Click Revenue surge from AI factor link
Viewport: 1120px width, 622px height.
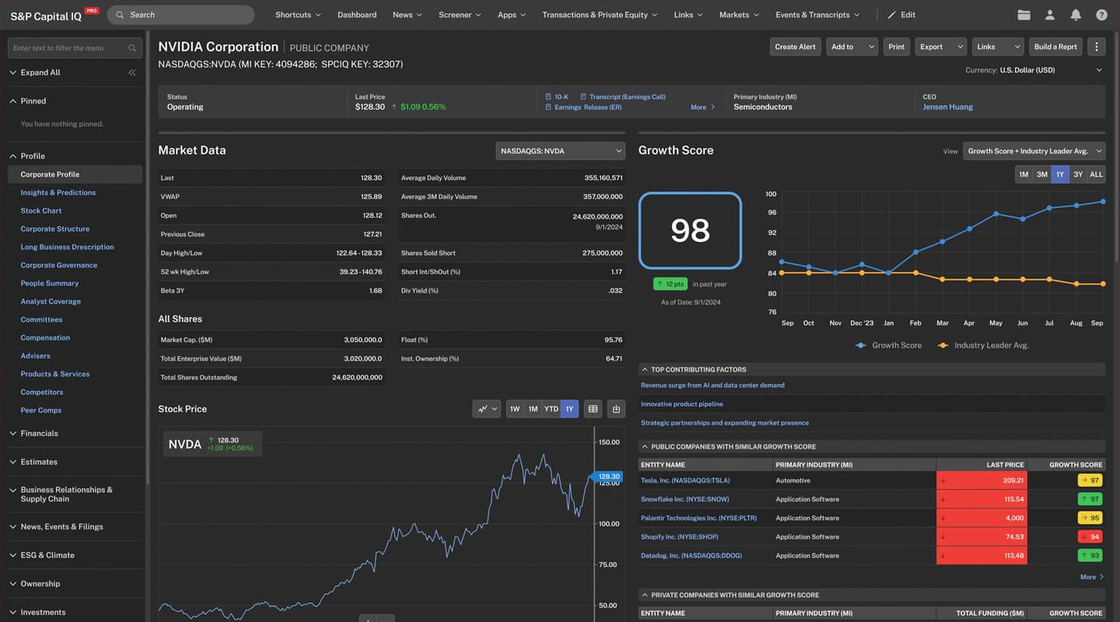tap(712, 386)
